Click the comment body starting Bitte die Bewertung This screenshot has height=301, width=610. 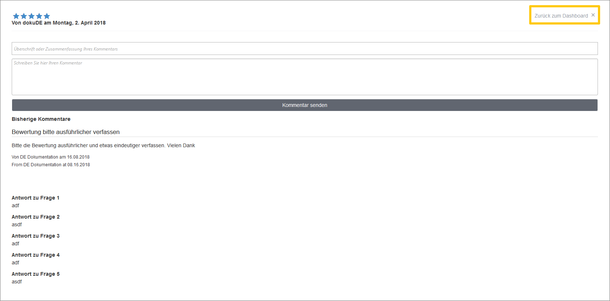(103, 145)
